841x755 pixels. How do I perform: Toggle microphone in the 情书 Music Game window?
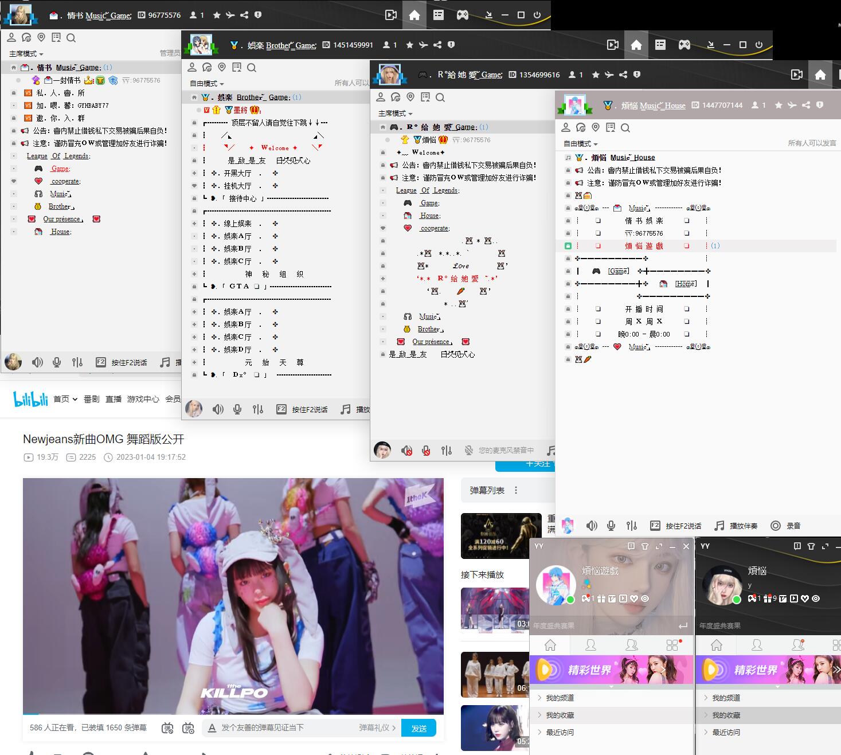[x=57, y=362]
